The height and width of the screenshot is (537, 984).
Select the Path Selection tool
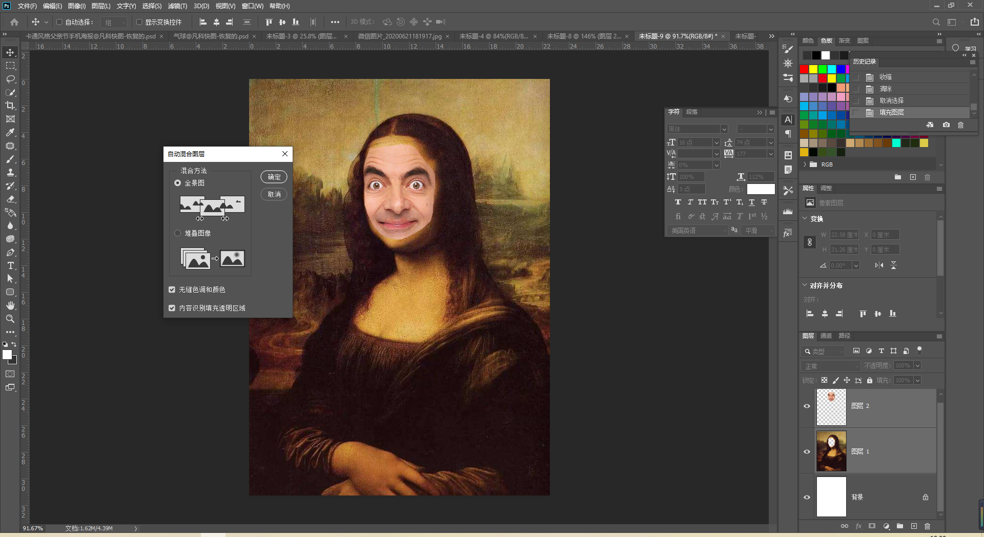[x=10, y=279]
